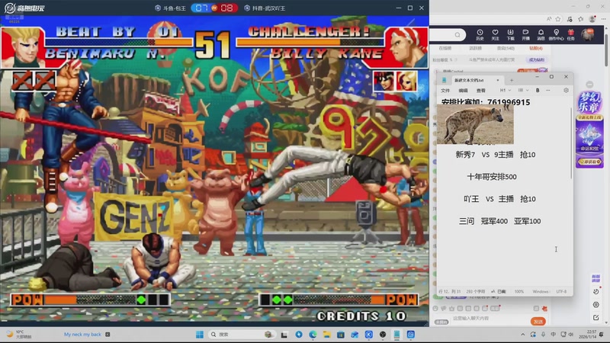Click the 成为钻粉 button
The image size is (610, 343).
click(x=537, y=60)
